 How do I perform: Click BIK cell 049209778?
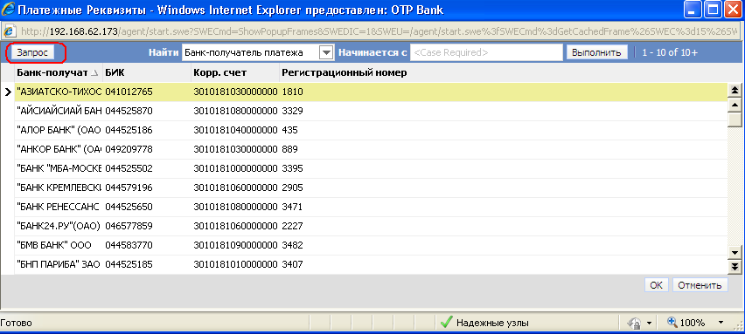[x=129, y=149]
